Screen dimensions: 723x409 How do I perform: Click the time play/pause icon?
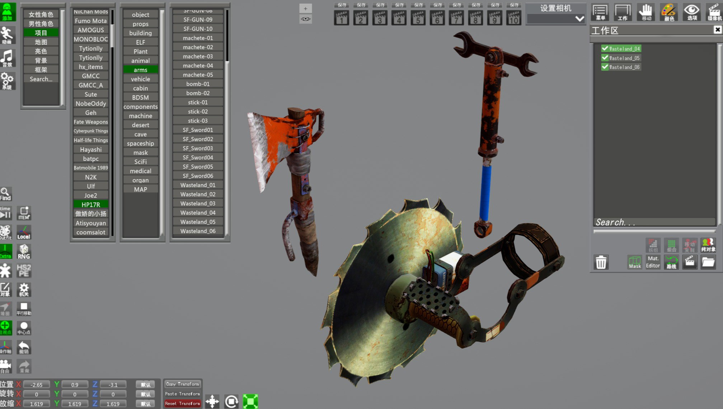pyautogui.click(x=6, y=213)
